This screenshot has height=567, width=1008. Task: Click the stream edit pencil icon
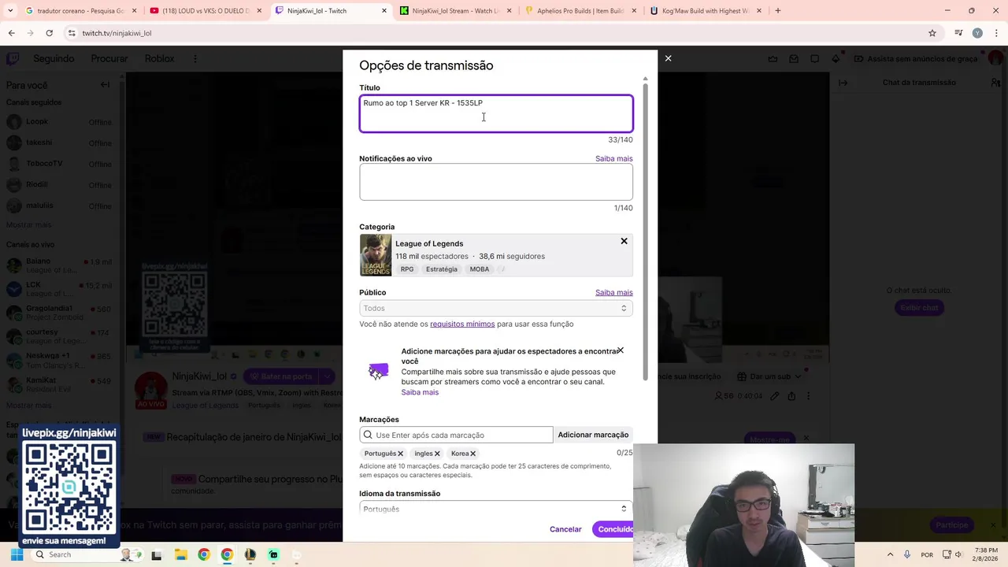[775, 396]
